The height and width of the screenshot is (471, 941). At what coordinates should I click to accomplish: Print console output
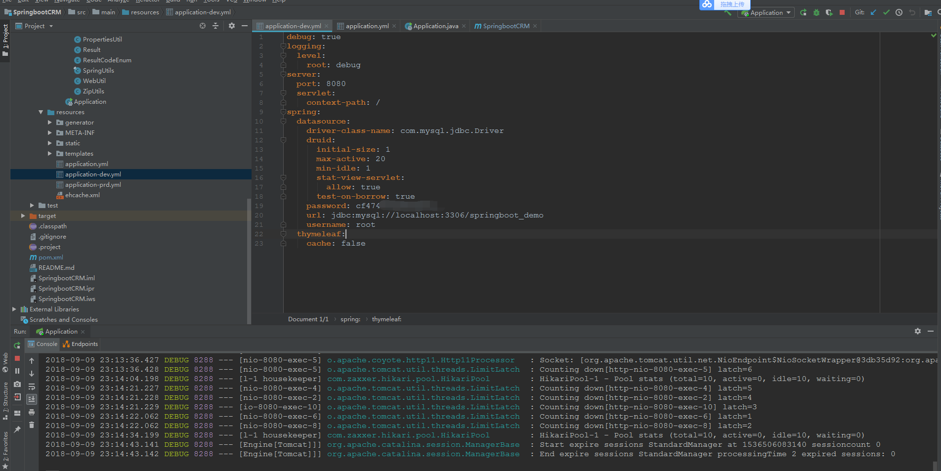point(32,412)
